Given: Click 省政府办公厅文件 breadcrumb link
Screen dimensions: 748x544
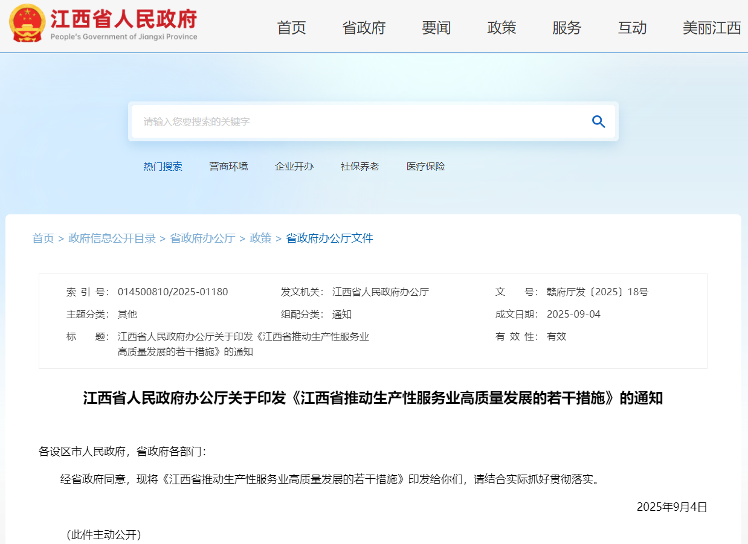Looking at the screenshot, I should click(329, 238).
